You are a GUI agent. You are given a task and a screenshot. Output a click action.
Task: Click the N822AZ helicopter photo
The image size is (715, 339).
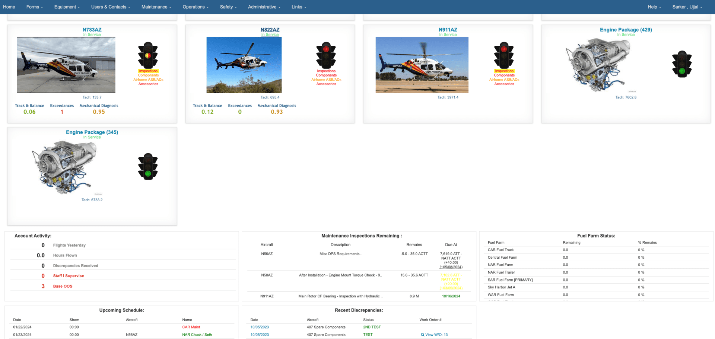[x=244, y=65]
